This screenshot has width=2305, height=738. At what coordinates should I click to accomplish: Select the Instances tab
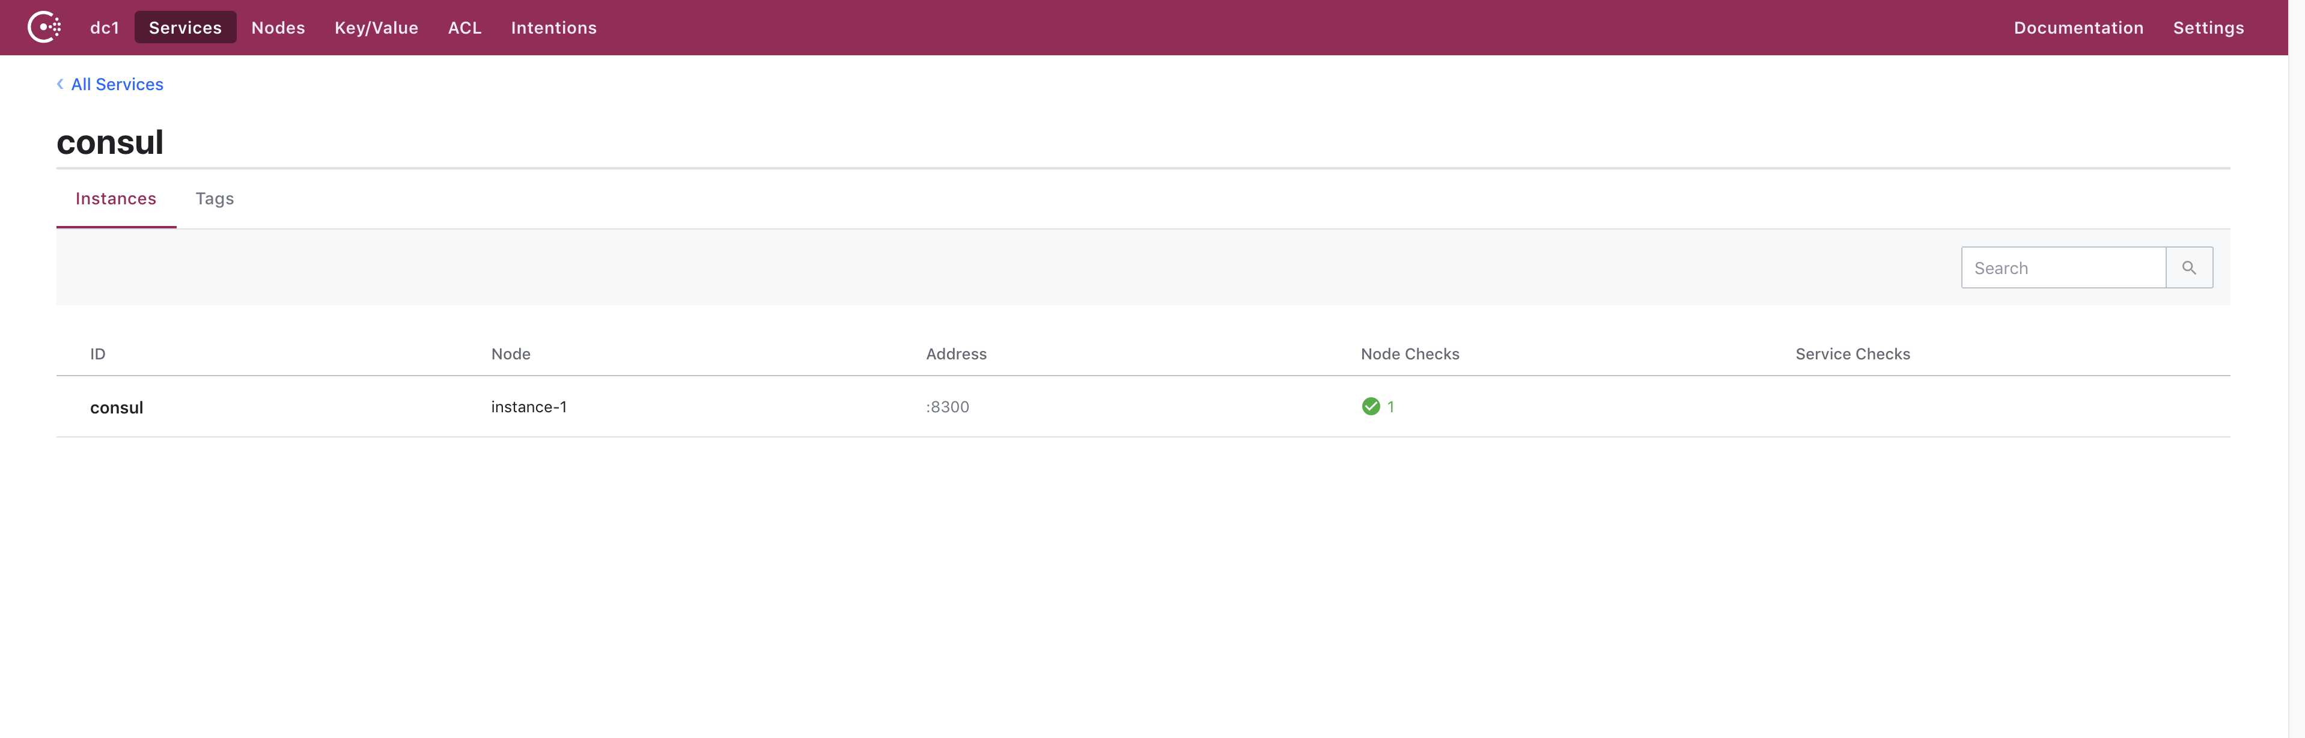pyautogui.click(x=115, y=198)
